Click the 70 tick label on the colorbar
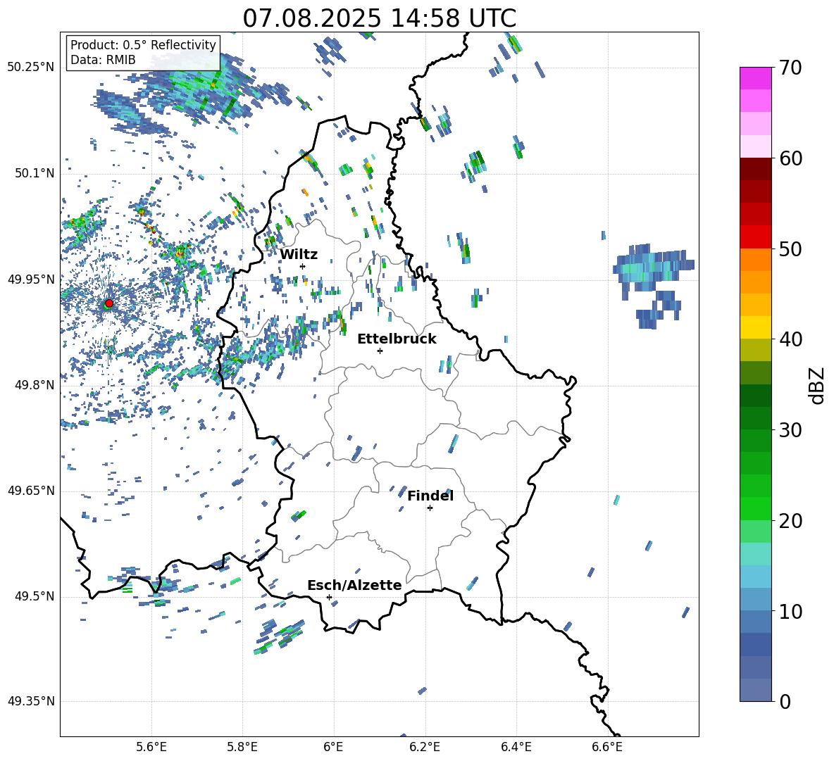834x761 pixels. click(x=790, y=68)
